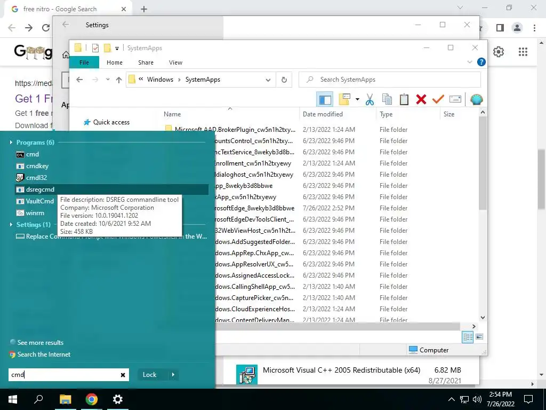Click the Cut scissors icon in Explorer toolbar
546x410 pixels.
tap(370, 100)
